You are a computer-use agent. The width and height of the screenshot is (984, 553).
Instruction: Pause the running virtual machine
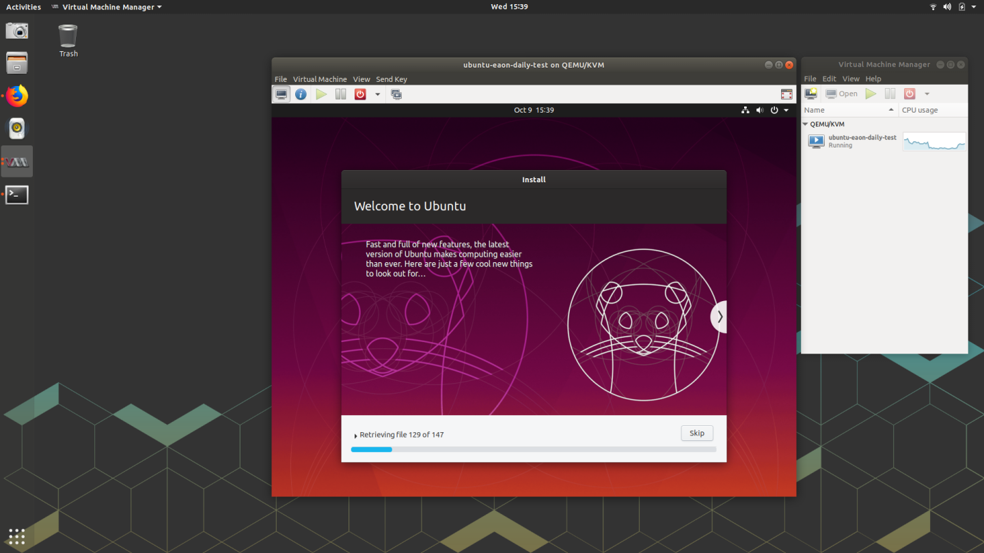click(x=340, y=94)
